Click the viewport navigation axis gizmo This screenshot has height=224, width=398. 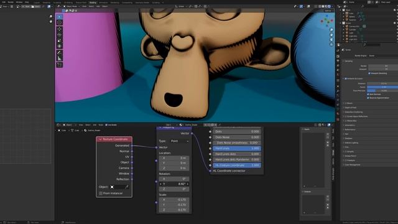[x=327, y=21]
